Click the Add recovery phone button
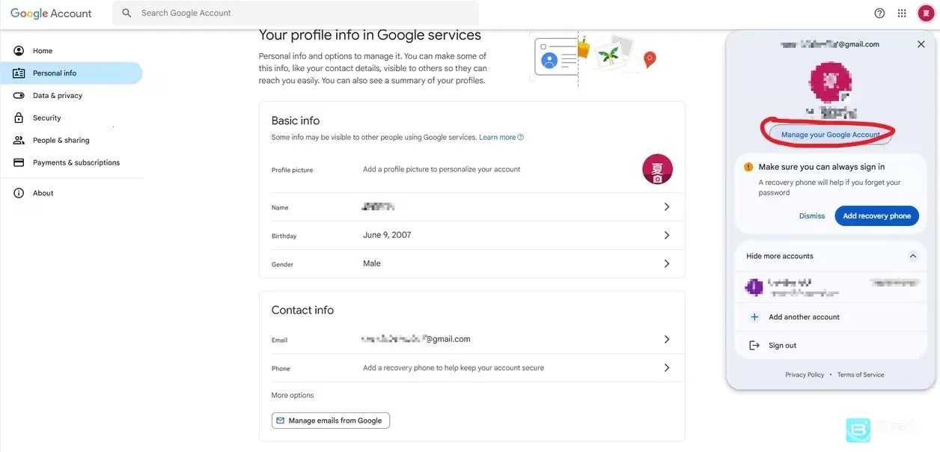Screen dimensions: 940x452 pos(876,216)
